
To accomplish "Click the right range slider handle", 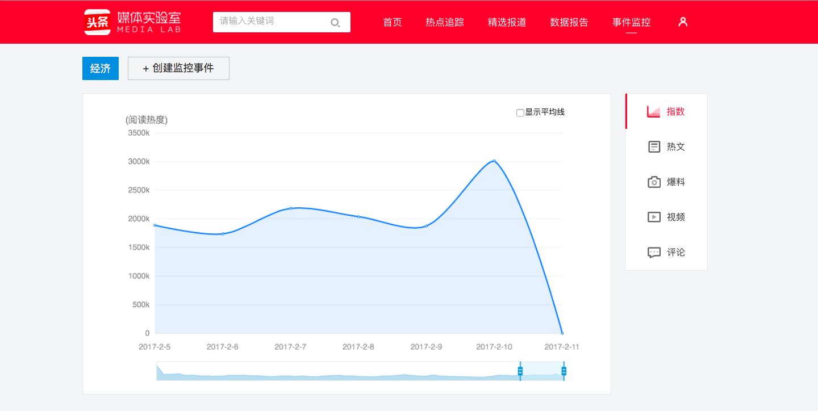I will (563, 371).
